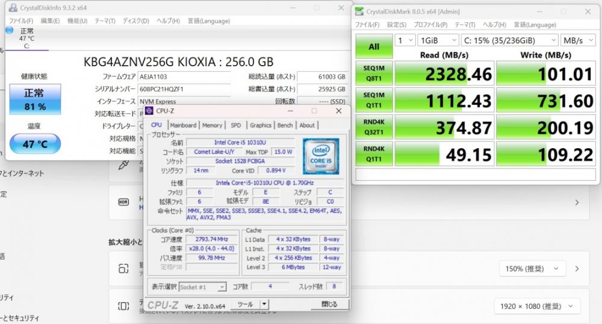602x324 pixels.
Task: Open the drive dropdown showing C: 15%
Action: click(x=509, y=40)
